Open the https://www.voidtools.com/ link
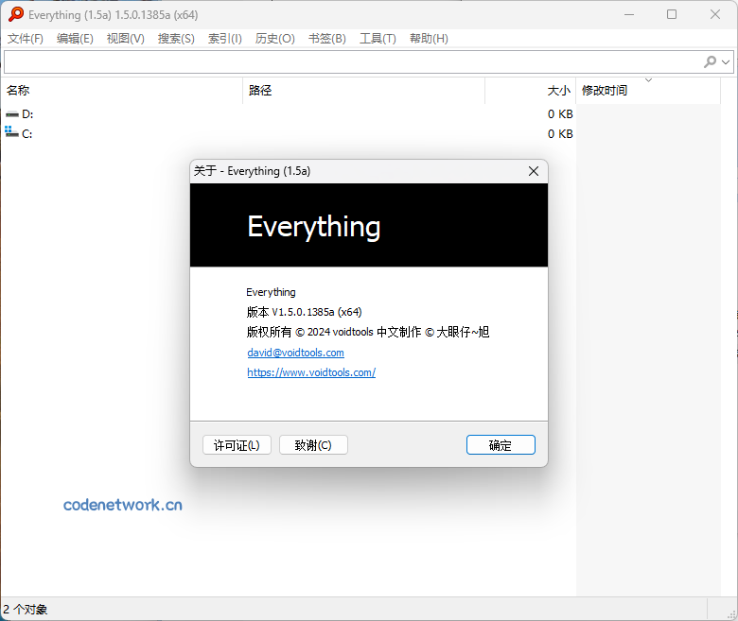This screenshot has width=738, height=621. [311, 372]
